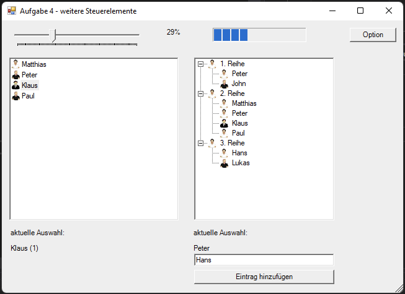Click the icon of 3. Reihe node
Image resolution: width=405 pixels, height=294 pixels.
click(x=212, y=143)
